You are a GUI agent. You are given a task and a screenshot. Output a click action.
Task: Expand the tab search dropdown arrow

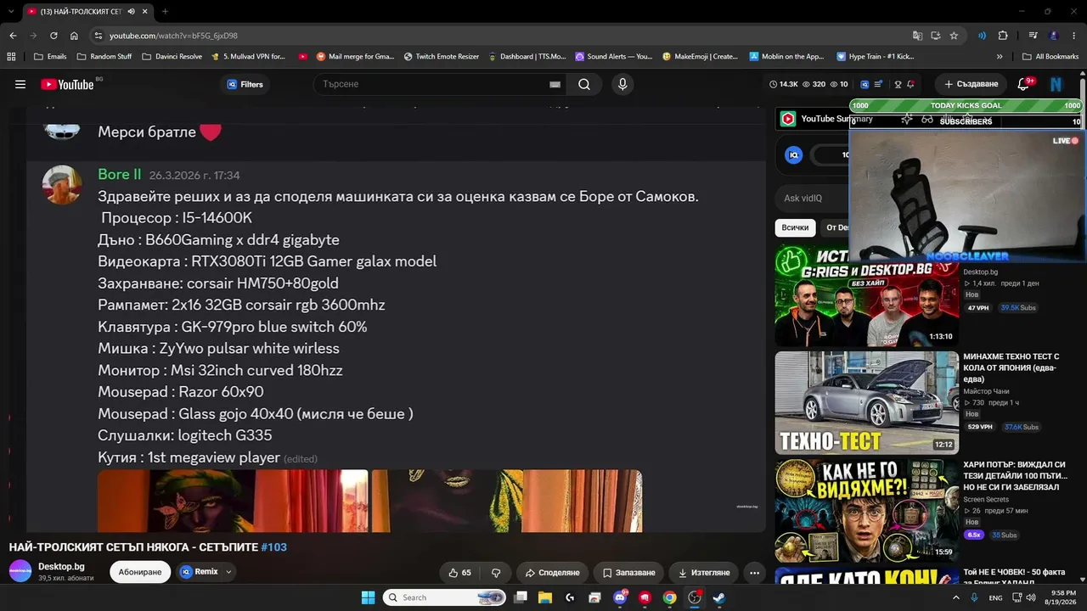pos(10,12)
